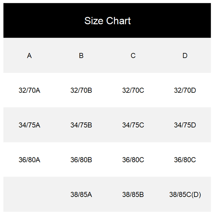Select the column D header
Image resolution: width=214 pixels, height=214 pixels.
185,56
